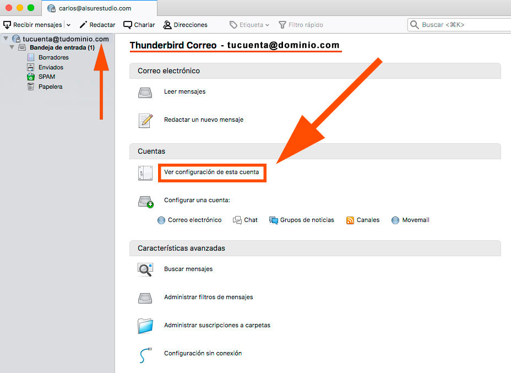Click the Leer mensajes envelope icon
Image resolution: width=511 pixels, height=373 pixels.
[145, 92]
